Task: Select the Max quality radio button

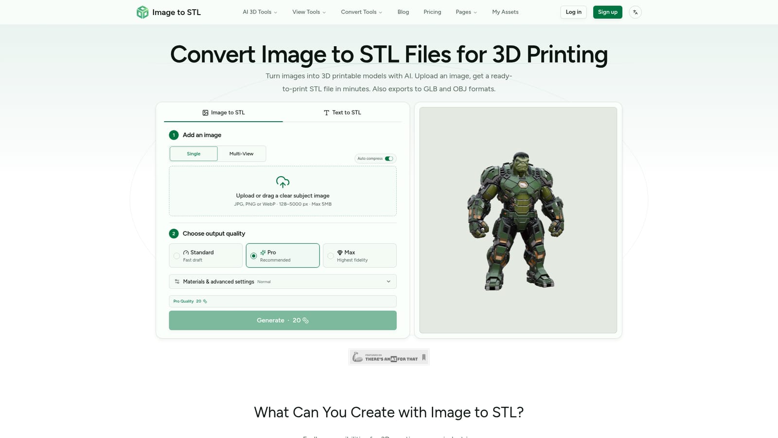Action: coord(331,256)
